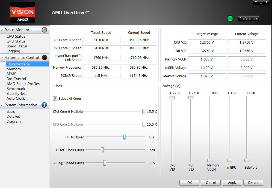The width and height of the screenshot is (272, 188).
Task: Click the Performance Control header label
Action: pos(22,57)
